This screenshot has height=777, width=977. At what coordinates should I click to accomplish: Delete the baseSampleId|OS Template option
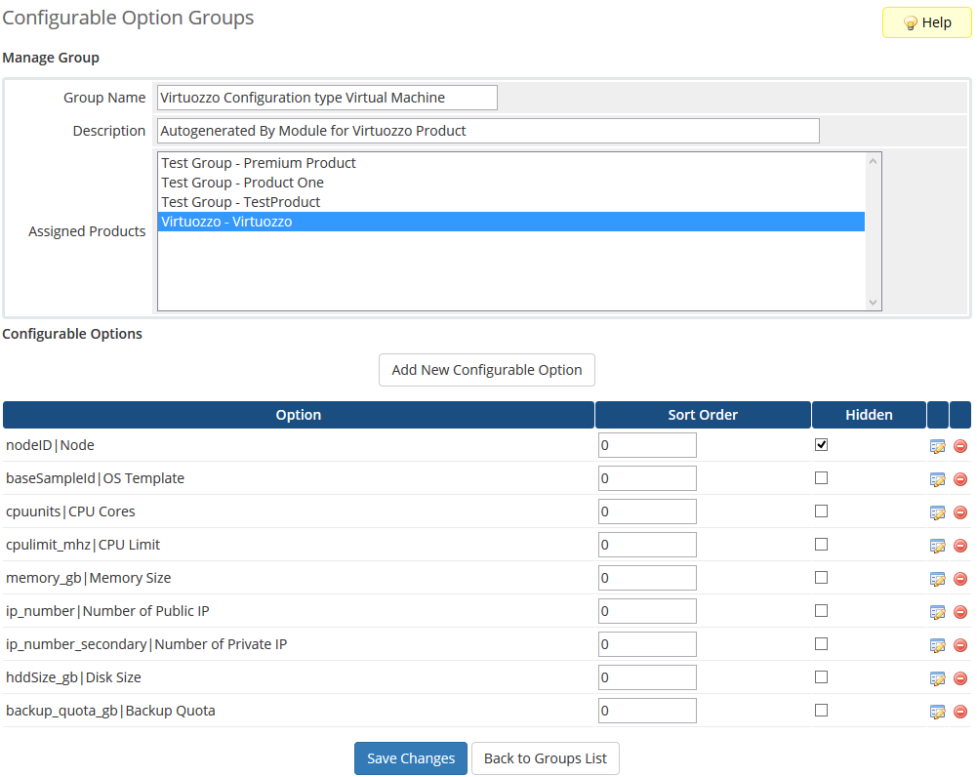pos(960,479)
